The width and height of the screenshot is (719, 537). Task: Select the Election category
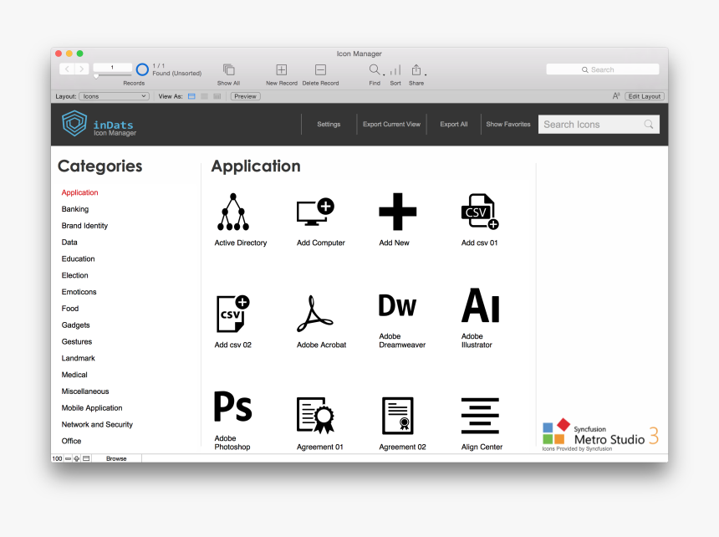(x=74, y=275)
